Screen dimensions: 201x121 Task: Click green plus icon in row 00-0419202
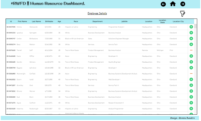point(191,79)
